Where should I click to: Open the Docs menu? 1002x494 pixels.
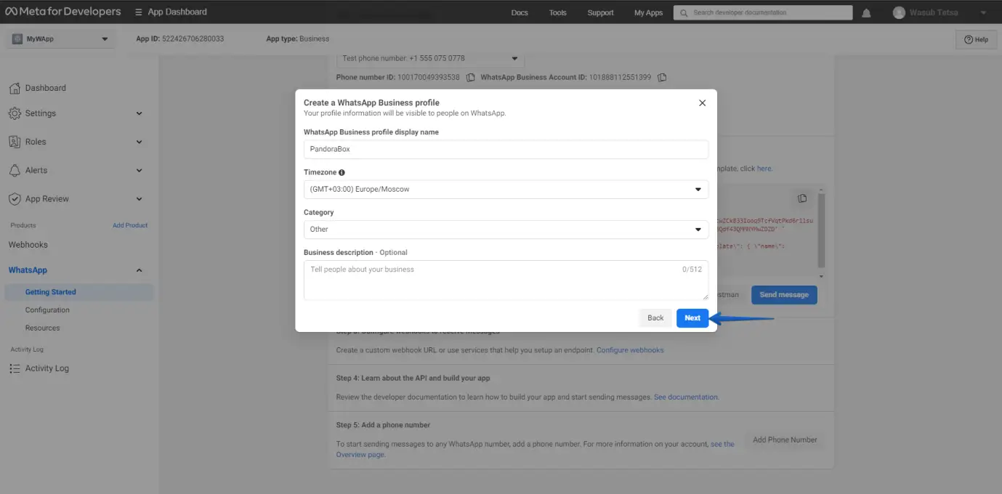(520, 12)
